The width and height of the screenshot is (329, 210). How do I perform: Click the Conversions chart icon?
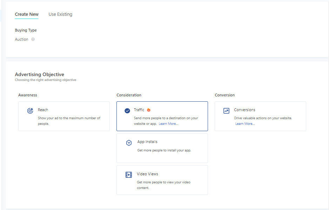click(x=226, y=111)
